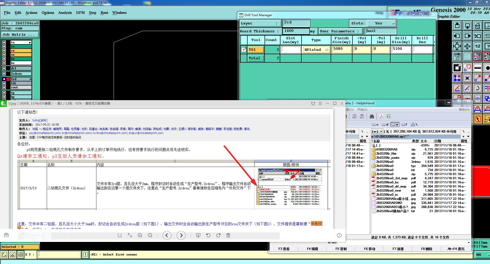490x264 pixels.
Task: Open the 帮助(H) menu in file manager
Action: coord(464,110)
